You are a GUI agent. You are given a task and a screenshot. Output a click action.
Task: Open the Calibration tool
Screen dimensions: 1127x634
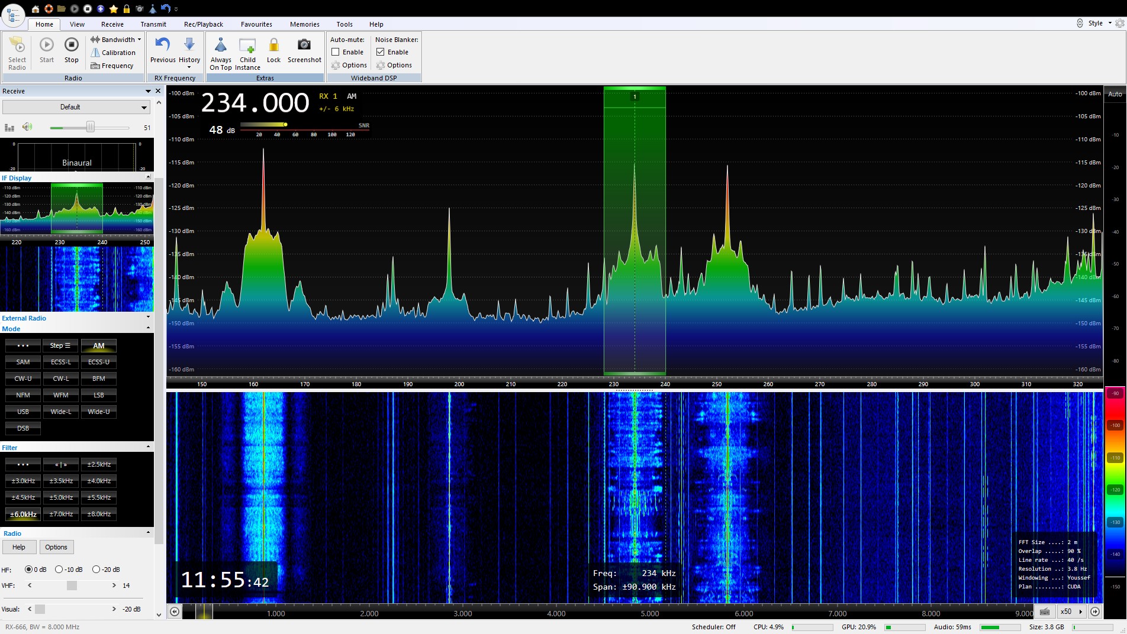pos(113,53)
